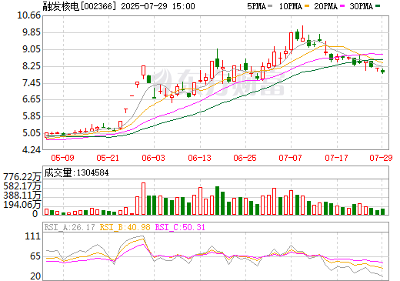The image size is (400, 281).
Task: Click the 5PMA gray legend marker
Action: click(x=270, y=6)
